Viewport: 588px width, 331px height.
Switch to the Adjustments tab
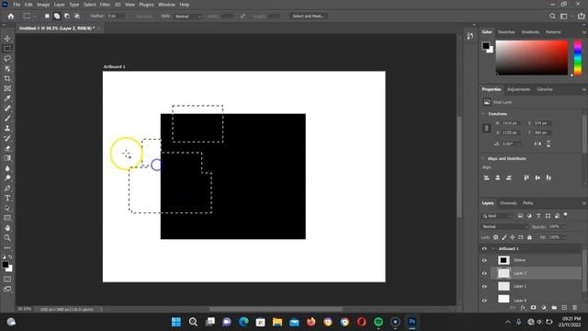[518, 89]
